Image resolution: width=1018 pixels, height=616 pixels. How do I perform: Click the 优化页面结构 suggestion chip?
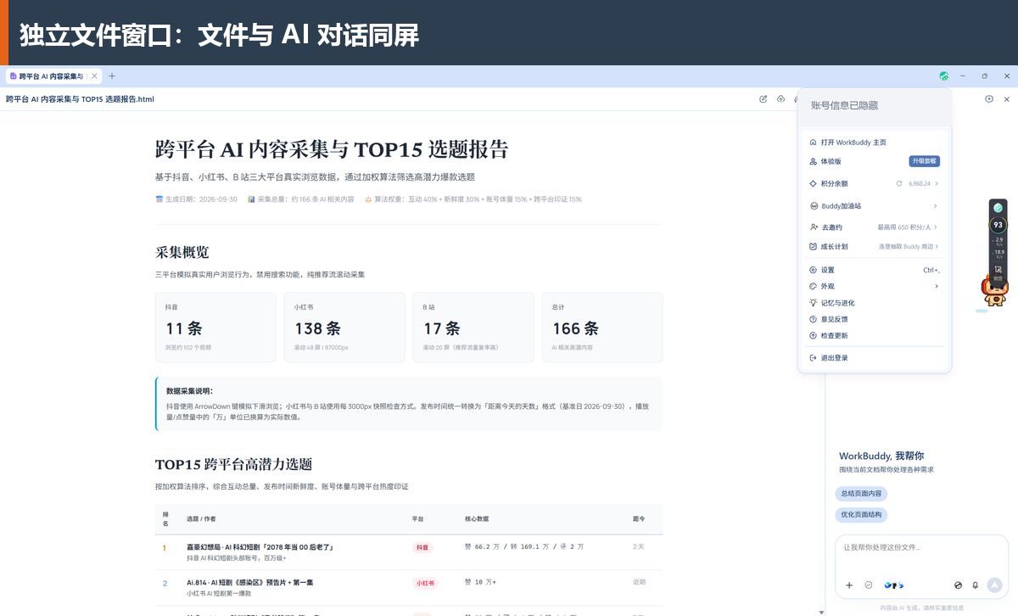[x=861, y=515]
